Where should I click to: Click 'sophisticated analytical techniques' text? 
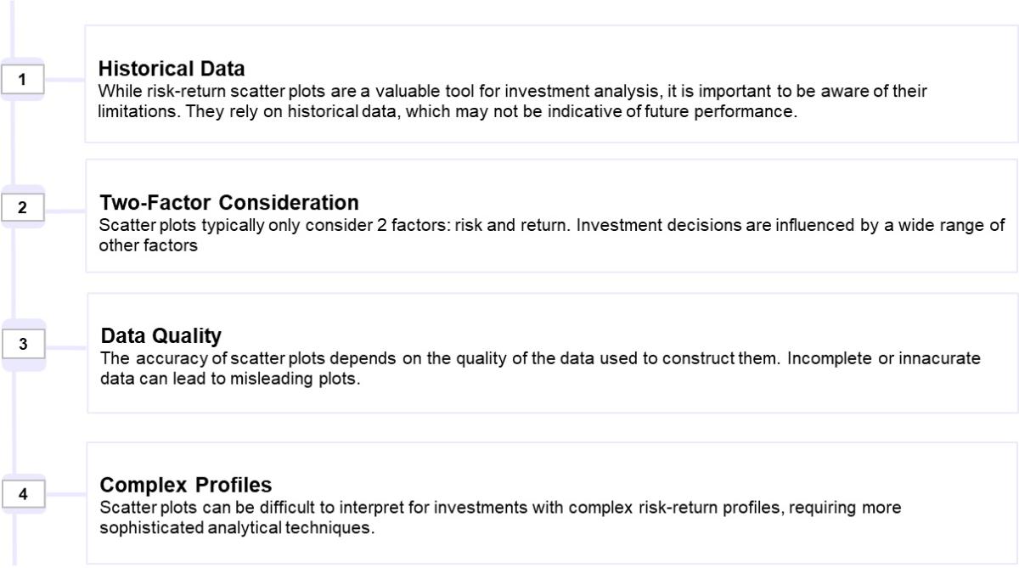[236, 527]
